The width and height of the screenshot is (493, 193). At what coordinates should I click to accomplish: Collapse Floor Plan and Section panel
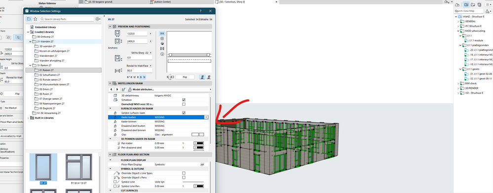[111, 154]
